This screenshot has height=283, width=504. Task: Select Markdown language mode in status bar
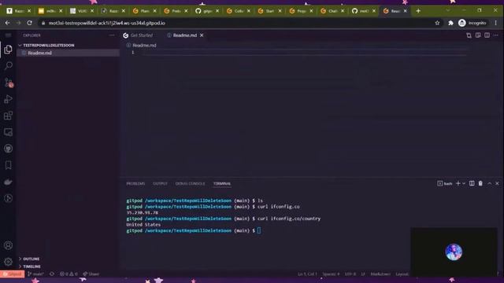[x=380, y=274]
